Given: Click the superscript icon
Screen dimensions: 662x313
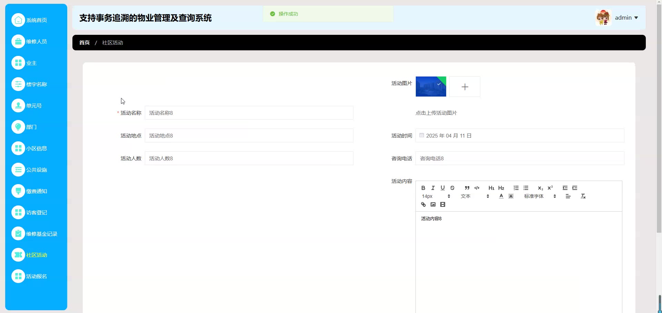Looking at the screenshot, I should (x=550, y=188).
